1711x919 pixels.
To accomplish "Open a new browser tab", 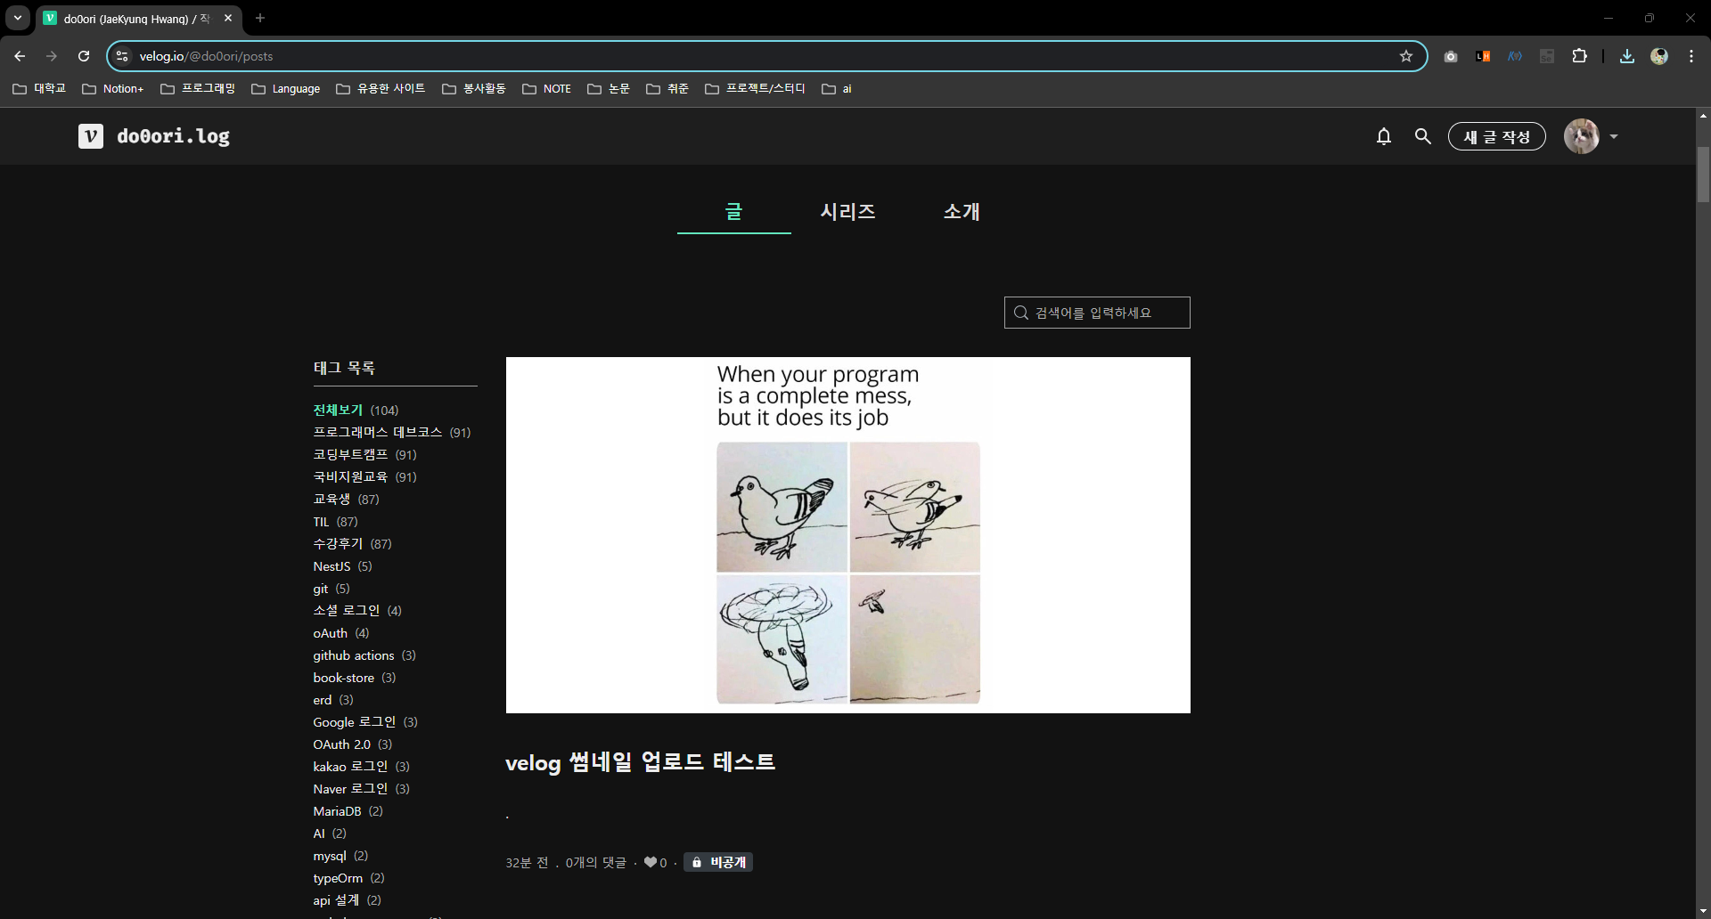I will 260,18.
